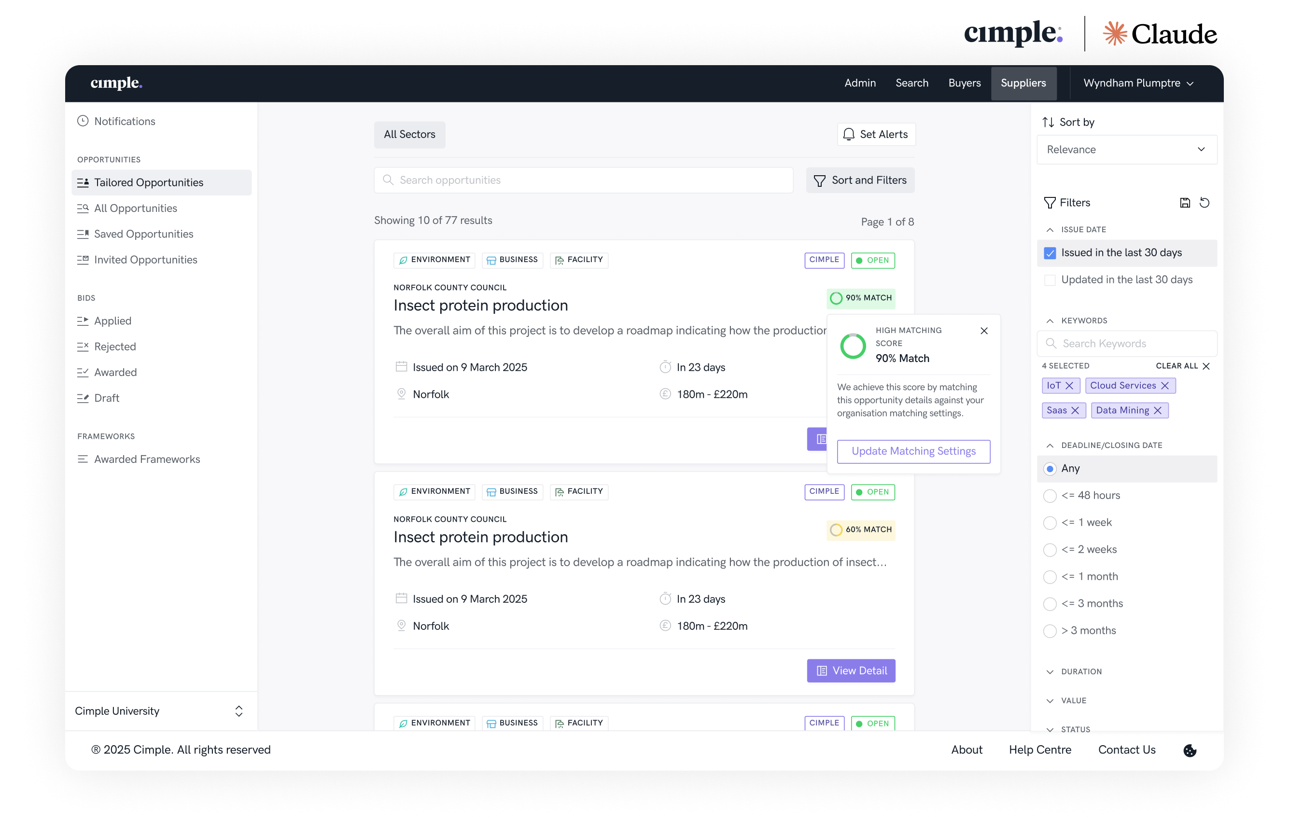Open the Relevance sort dropdown

(1127, 150)
